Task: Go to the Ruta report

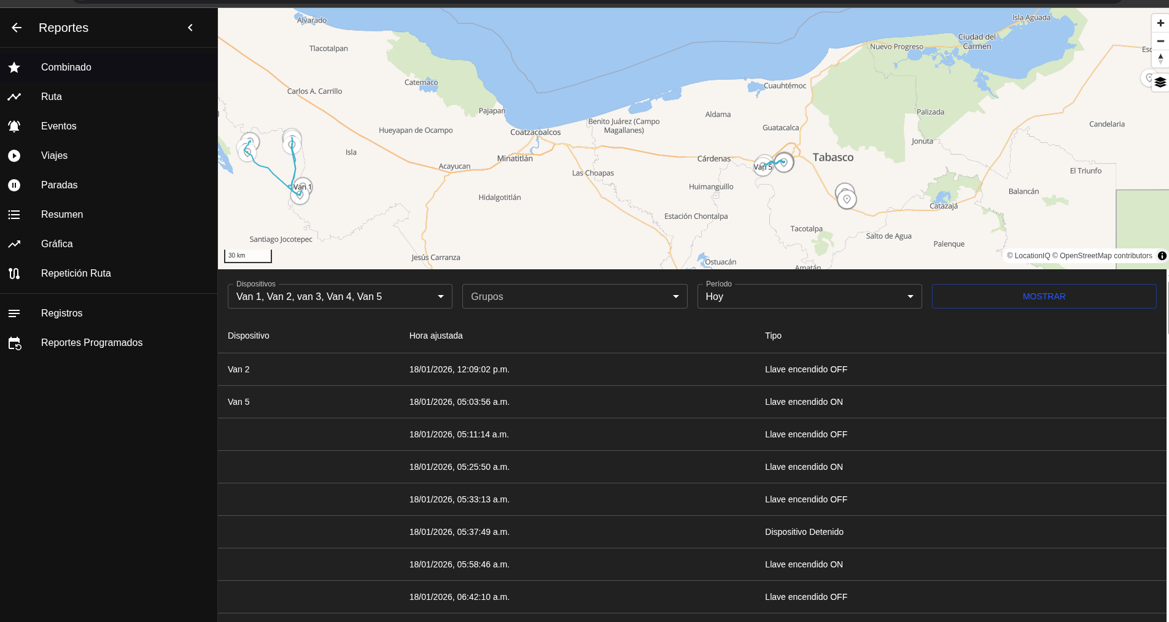Action: coord(52,97)
